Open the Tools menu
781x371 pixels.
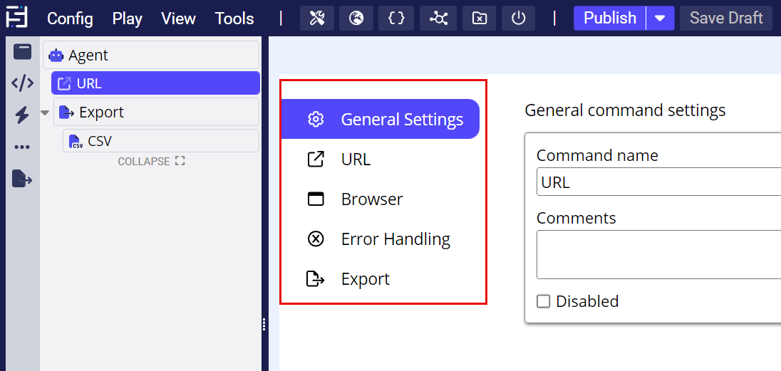pos(234,19)
